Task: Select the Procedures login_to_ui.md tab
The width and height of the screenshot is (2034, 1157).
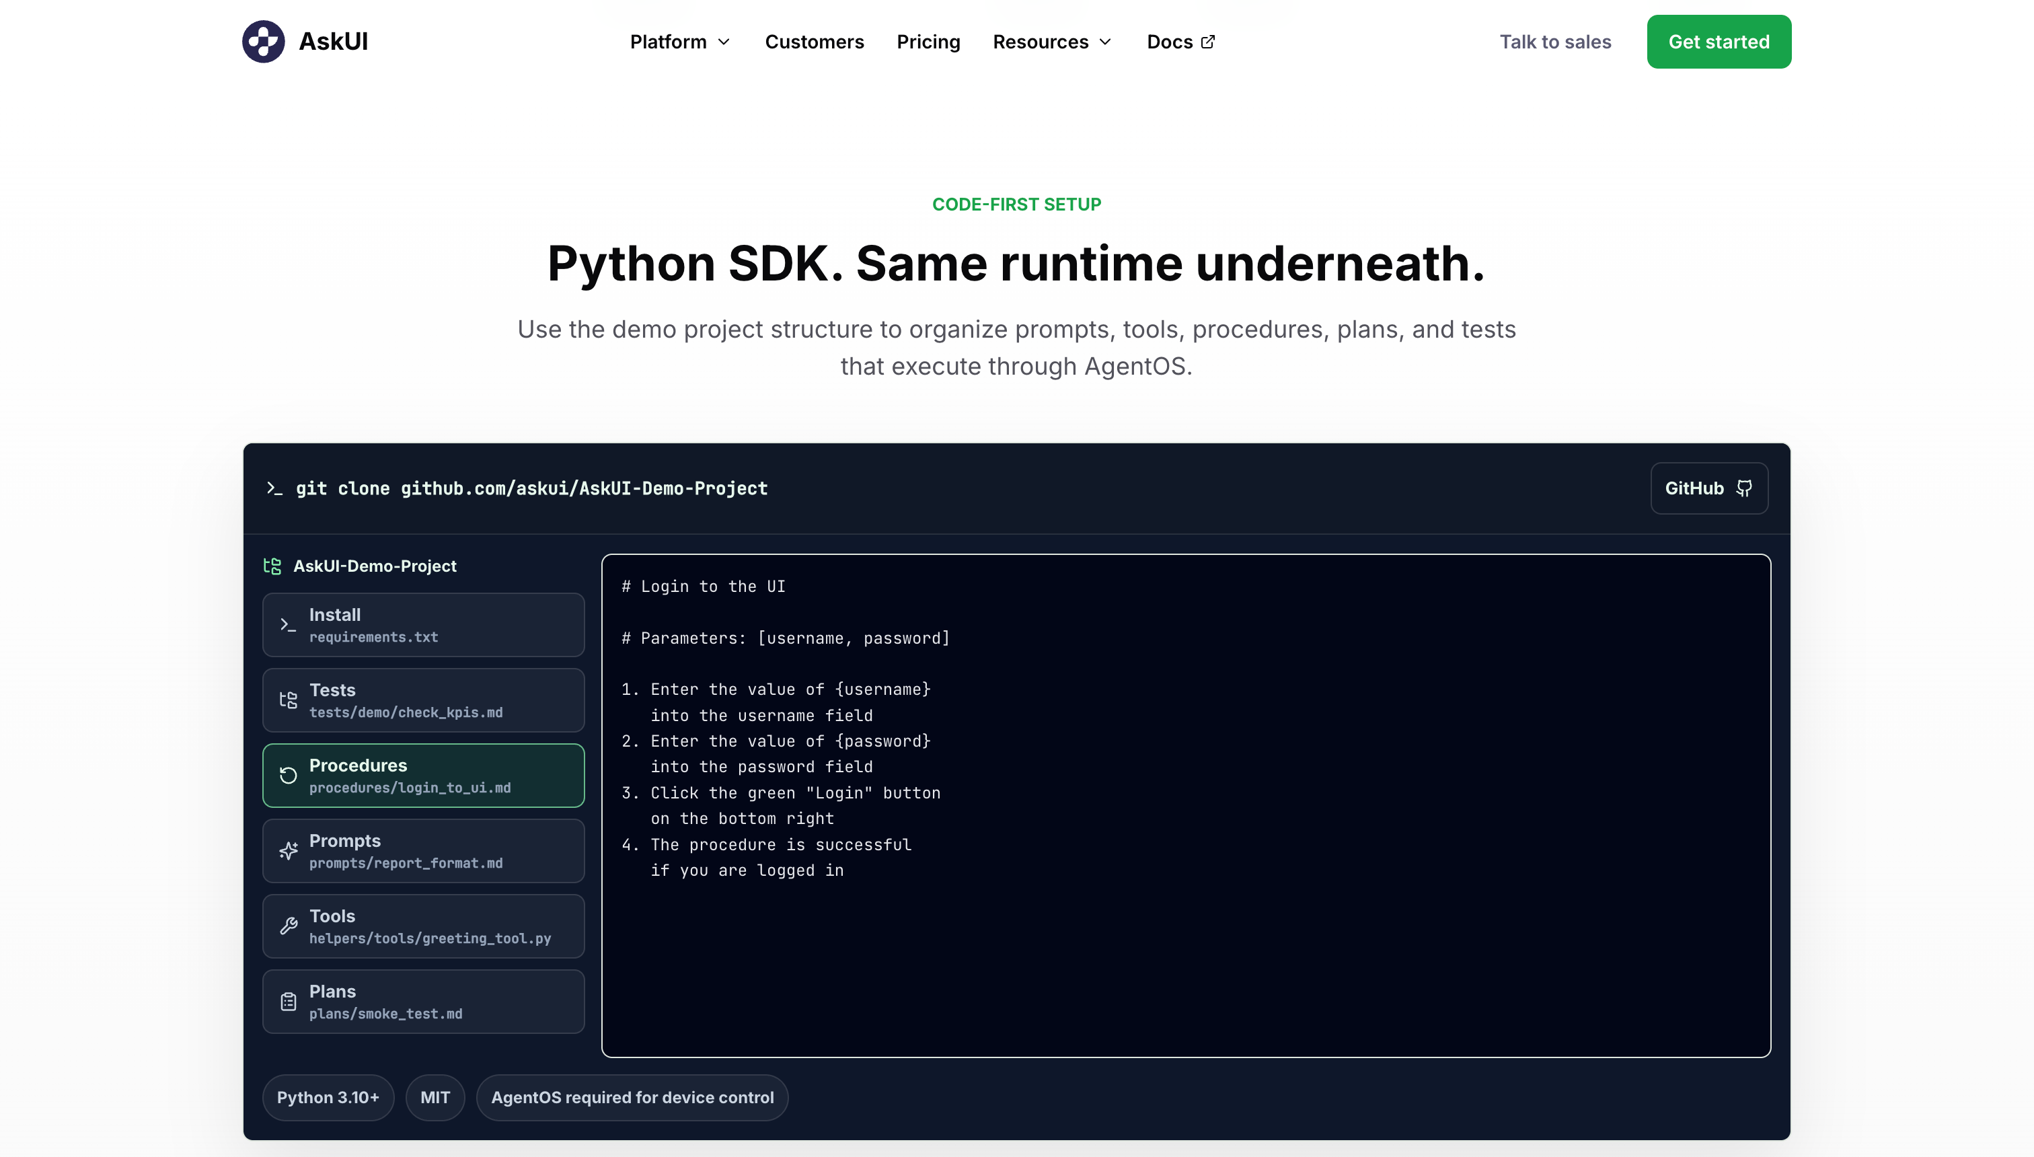Action: pos(424,776)
